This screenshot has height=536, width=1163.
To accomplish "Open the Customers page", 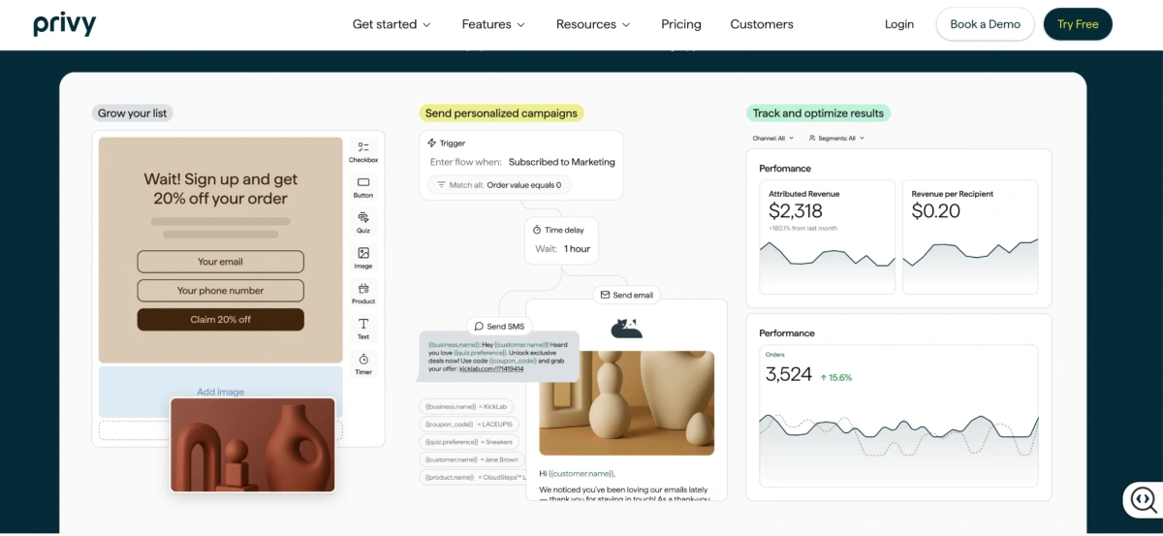I will [762, 24].
